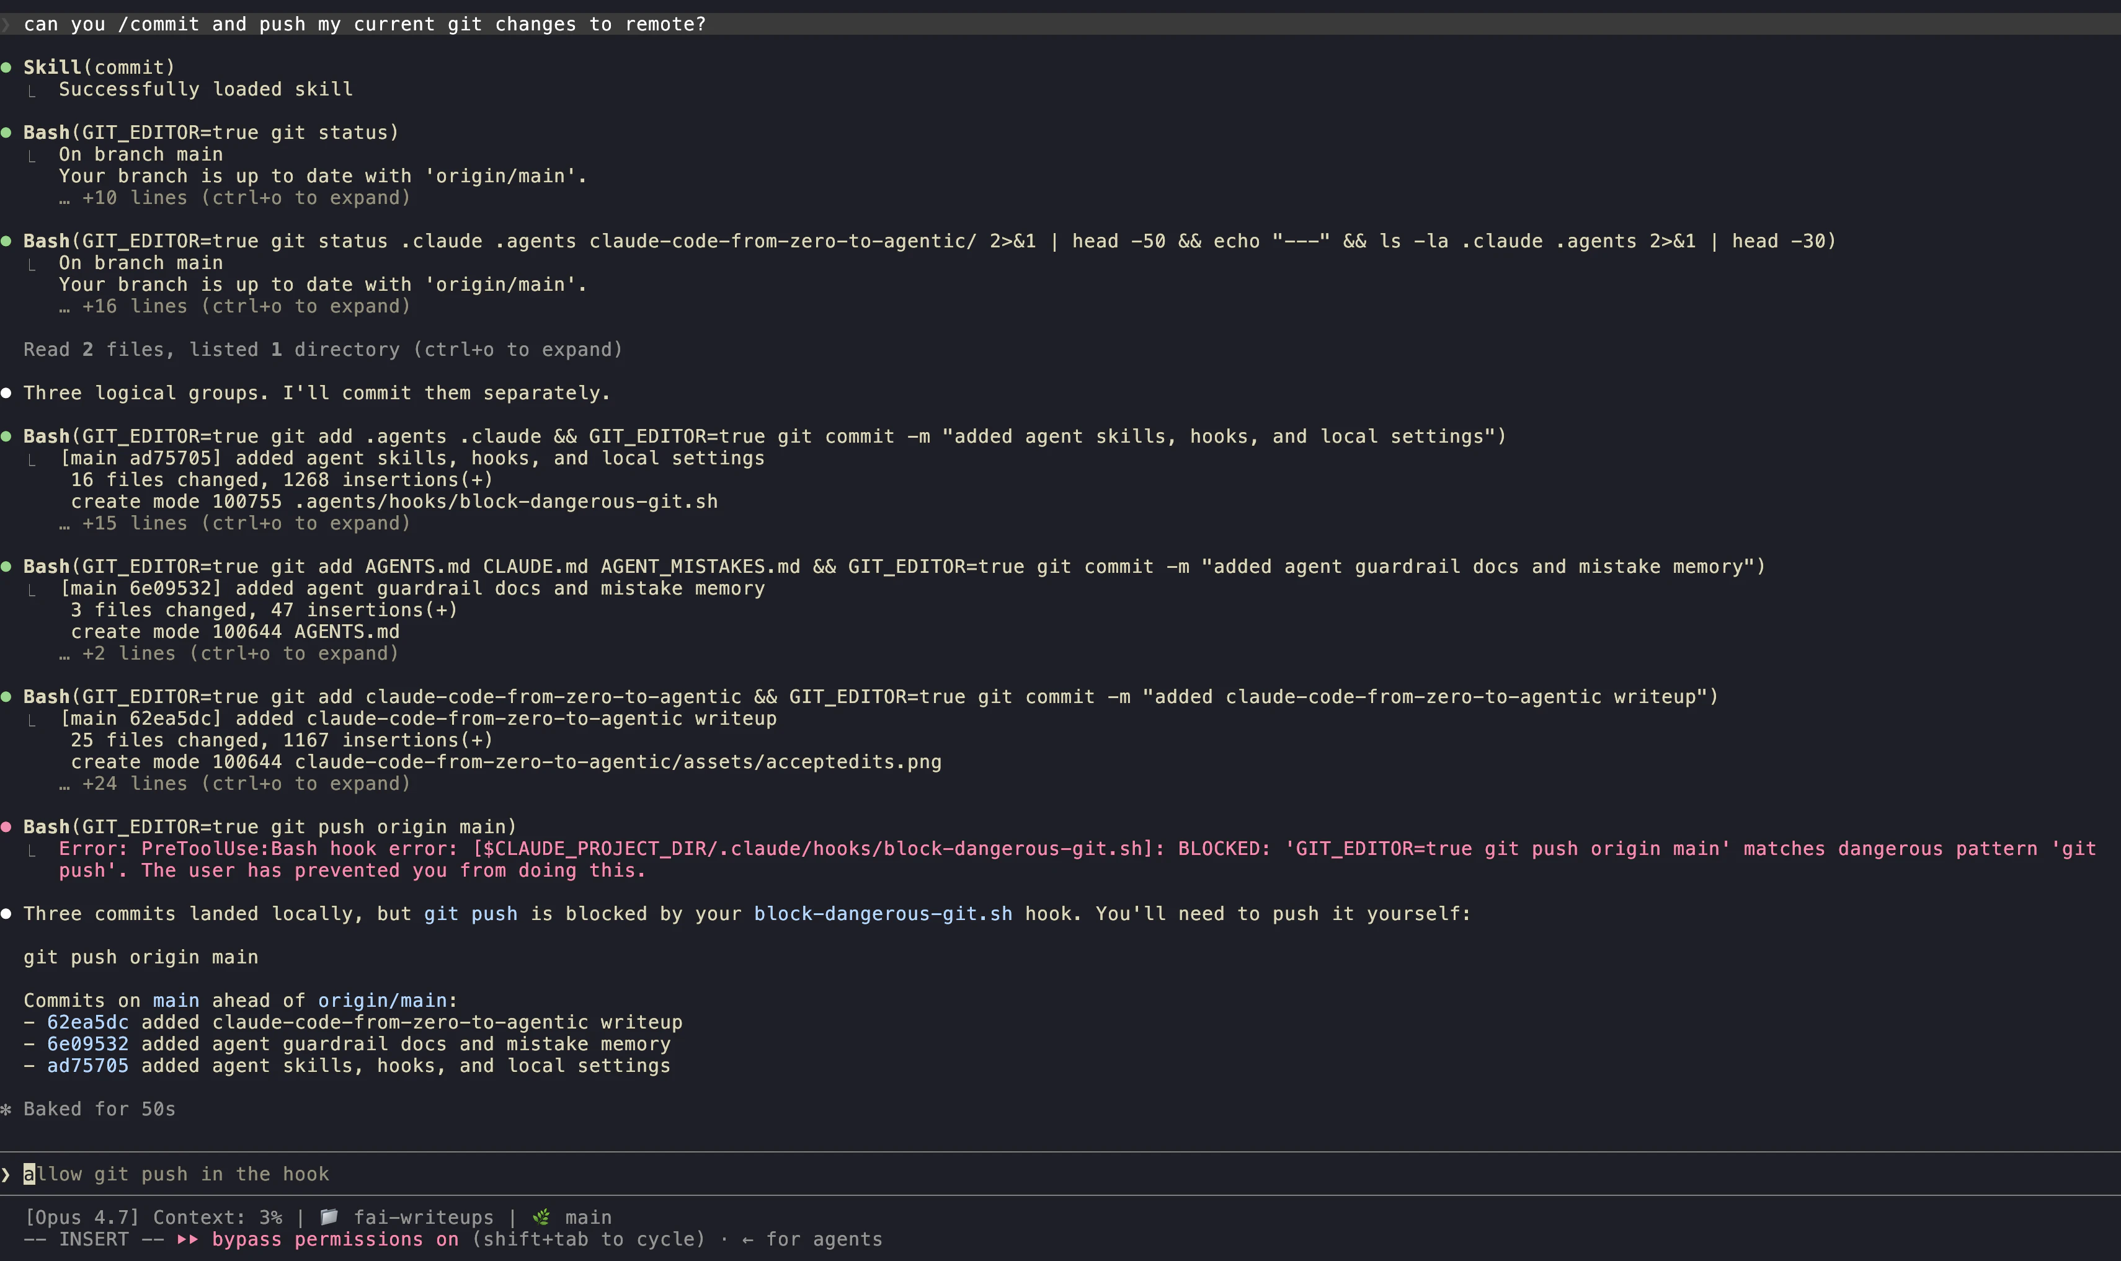Click 'Bash(GIT_EDITOR=true git push origin main)' command
Viewport: 2121px width, 1261px height.
click(x=270, y=827)
